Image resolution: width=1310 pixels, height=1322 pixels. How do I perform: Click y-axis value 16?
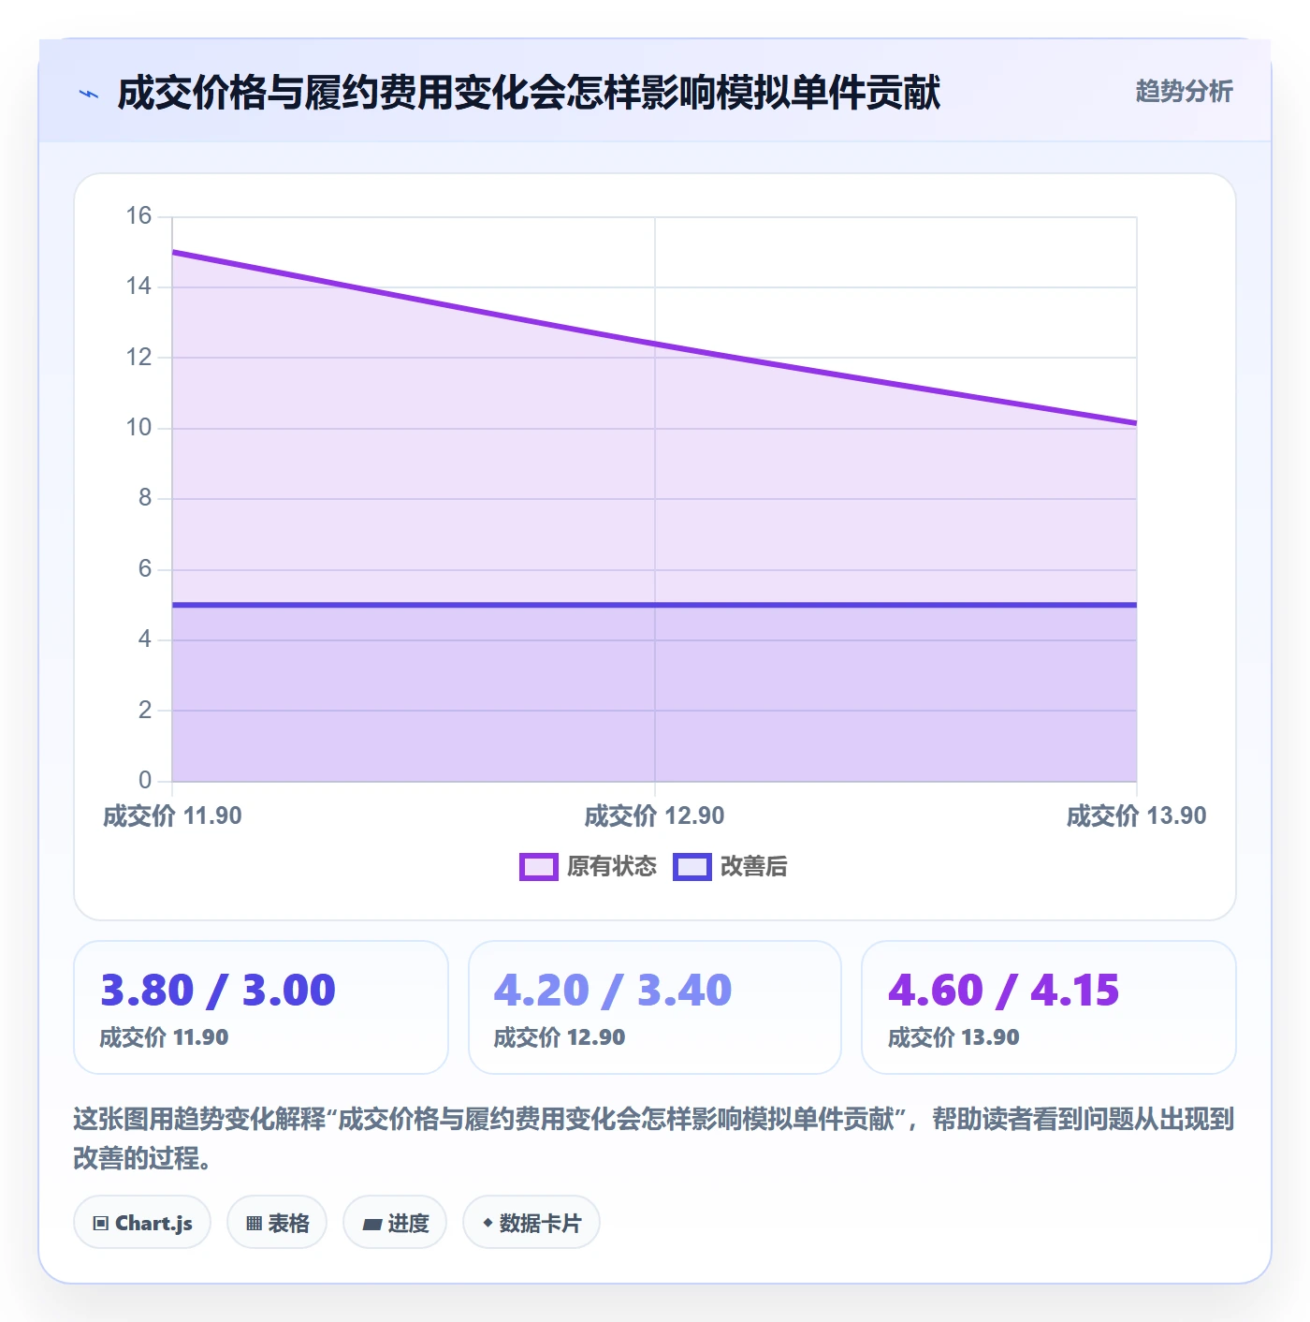pos(138,216)
